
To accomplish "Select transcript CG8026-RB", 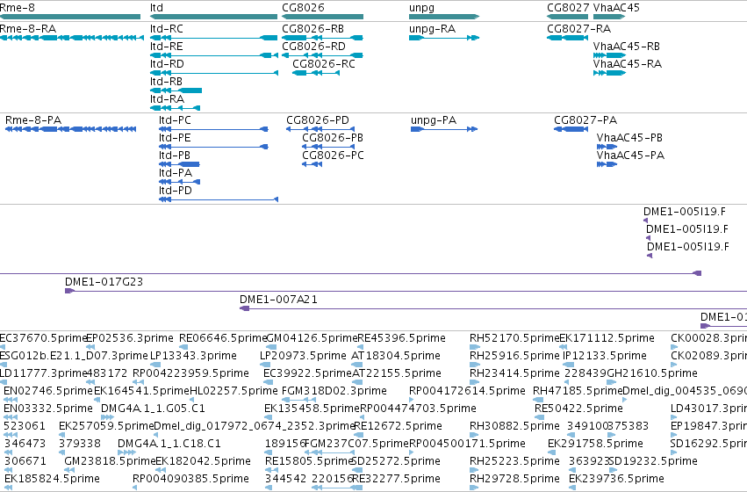I will pyautogui.click(x=322, y=38).
